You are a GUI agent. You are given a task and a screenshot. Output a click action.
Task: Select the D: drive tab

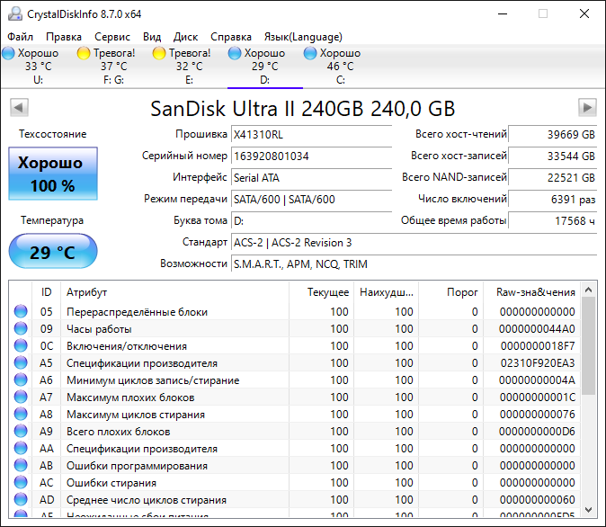tap(264, 67)
